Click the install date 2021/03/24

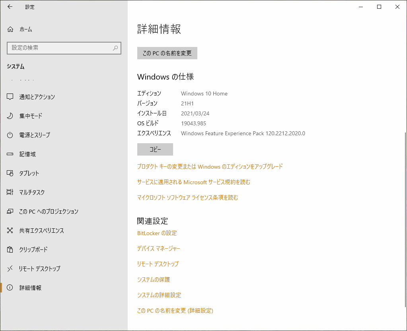pos(195,113)
